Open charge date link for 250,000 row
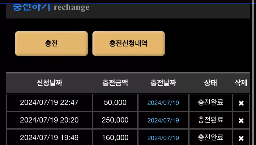Image resolution: width=256 pixels, height=145 pixels. tap(163, 120)
